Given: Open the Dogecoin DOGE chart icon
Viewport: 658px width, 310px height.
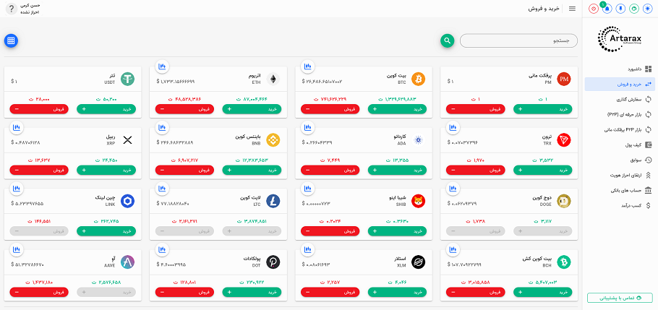Looking at the screenshot, I should pyautogui.click(x=453, y=189).
